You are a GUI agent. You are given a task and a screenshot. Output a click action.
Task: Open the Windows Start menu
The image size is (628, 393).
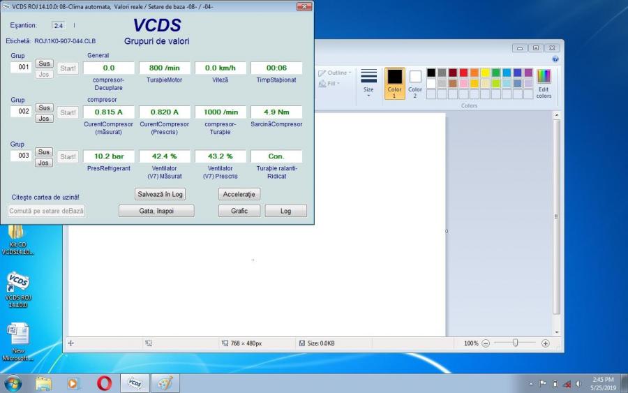pyautogui.click(x=13, y=383)
